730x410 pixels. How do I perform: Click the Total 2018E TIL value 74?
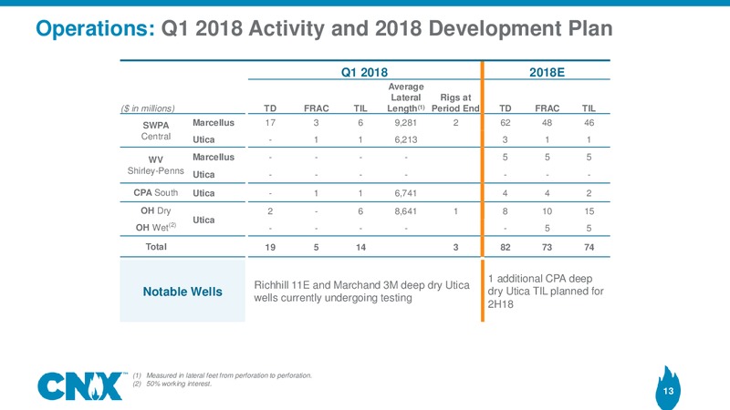point(589,247)
